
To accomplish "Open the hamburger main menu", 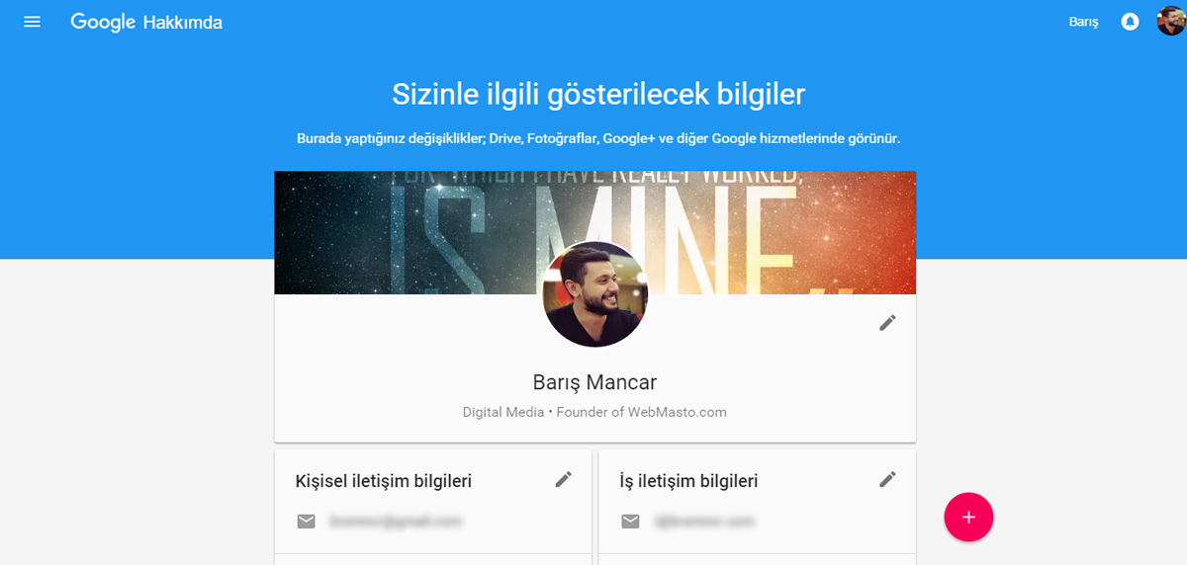I will 32,22.
